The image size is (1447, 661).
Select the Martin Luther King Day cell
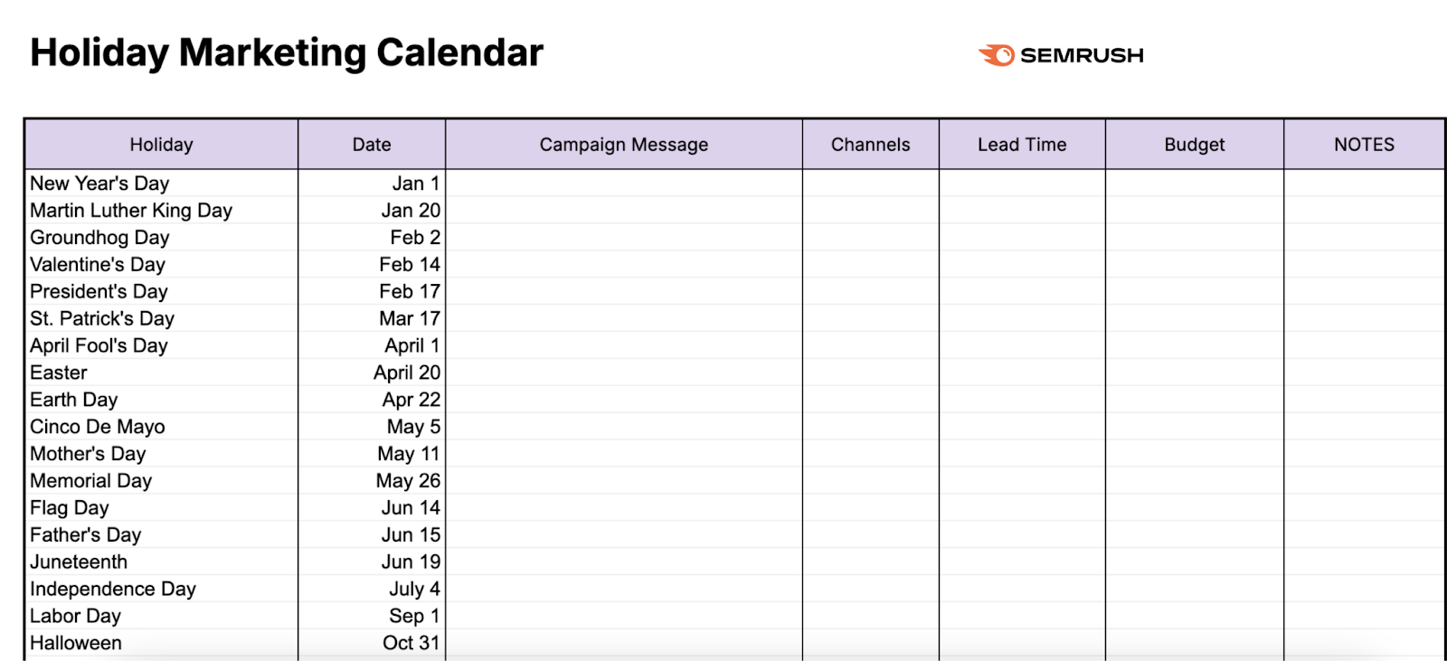pos(131,211)
